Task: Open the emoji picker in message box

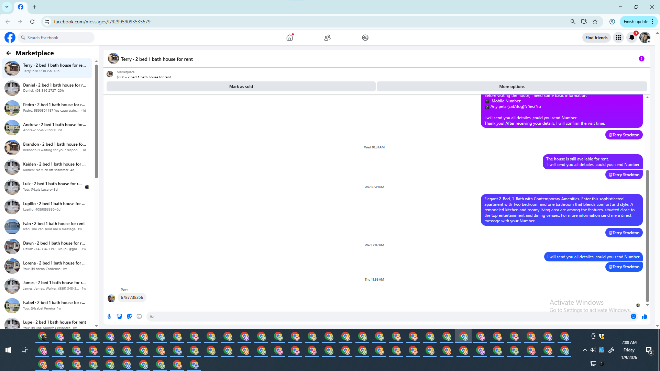Action: click(x=634, y=316)
